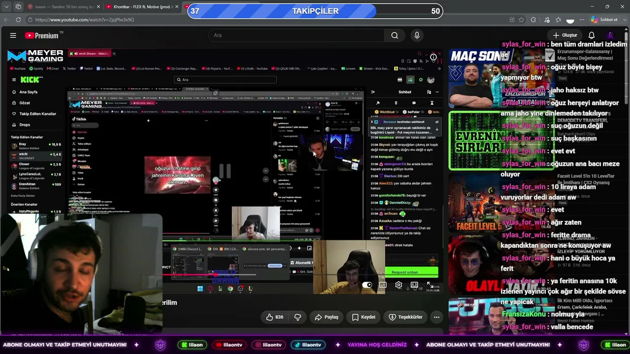Click the wtcN Stream tab inside the video
Screen dimensions: 630x354
(90, 54)
